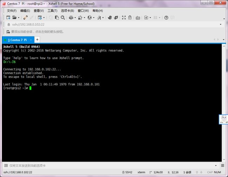Image resolution: width=228 pixels, height=177 pixels.
Task: Click the file transfer icon
Action: pyautogui.click(x=80, y=18)
